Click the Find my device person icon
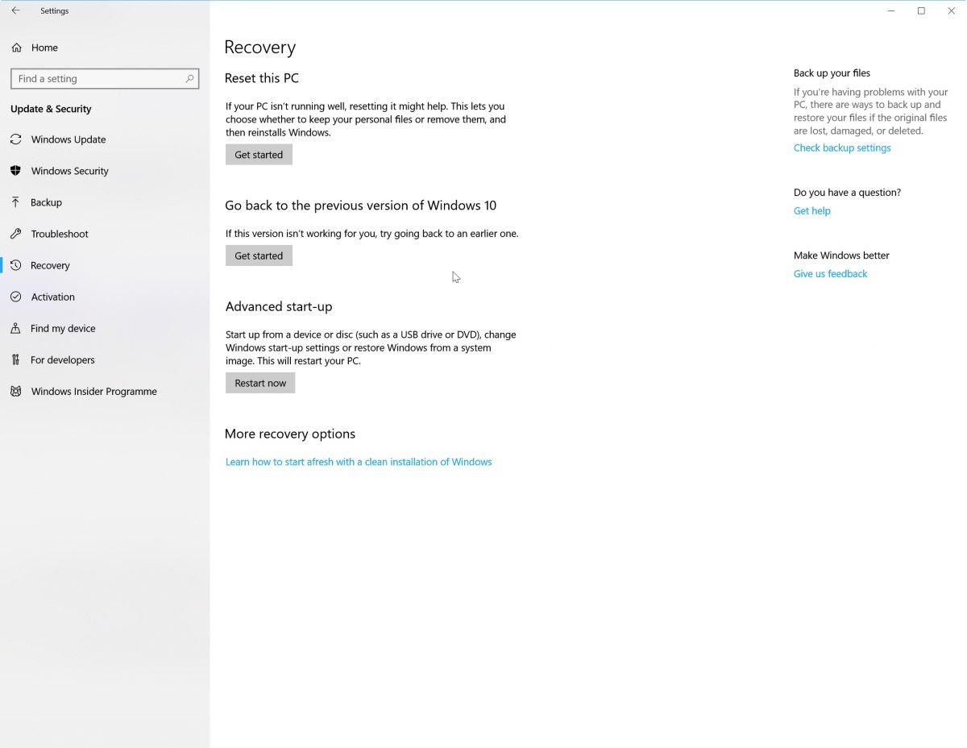This screenshot has height=748, width=967. (x=15, y=328)
